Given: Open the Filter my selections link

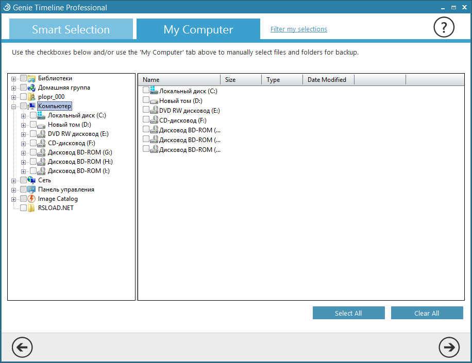Looking at the screenshot, I should tap(299, 29).
